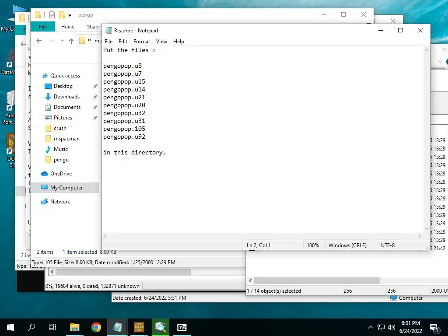Open the File menu in Notepad
The height and width of the screenshot is (336, 448).
108,42
